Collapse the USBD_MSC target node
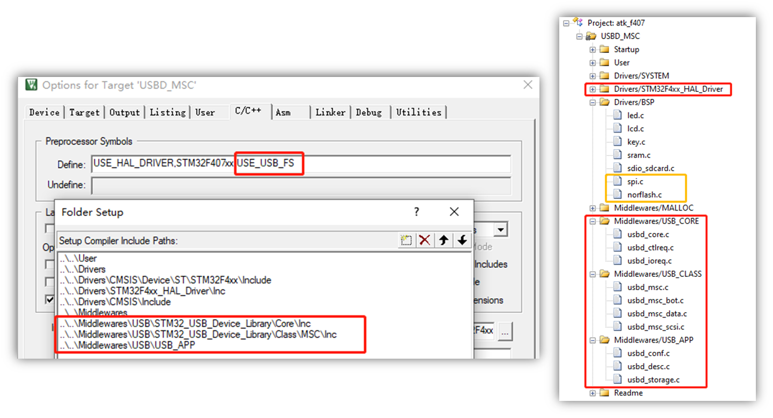The width and height of the screenshot is (773, 418). 579,37
